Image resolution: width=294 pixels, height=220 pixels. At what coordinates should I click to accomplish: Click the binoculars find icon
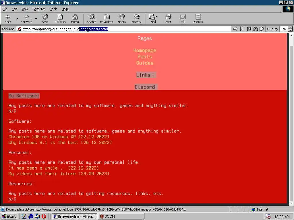[x=255, y=29]
